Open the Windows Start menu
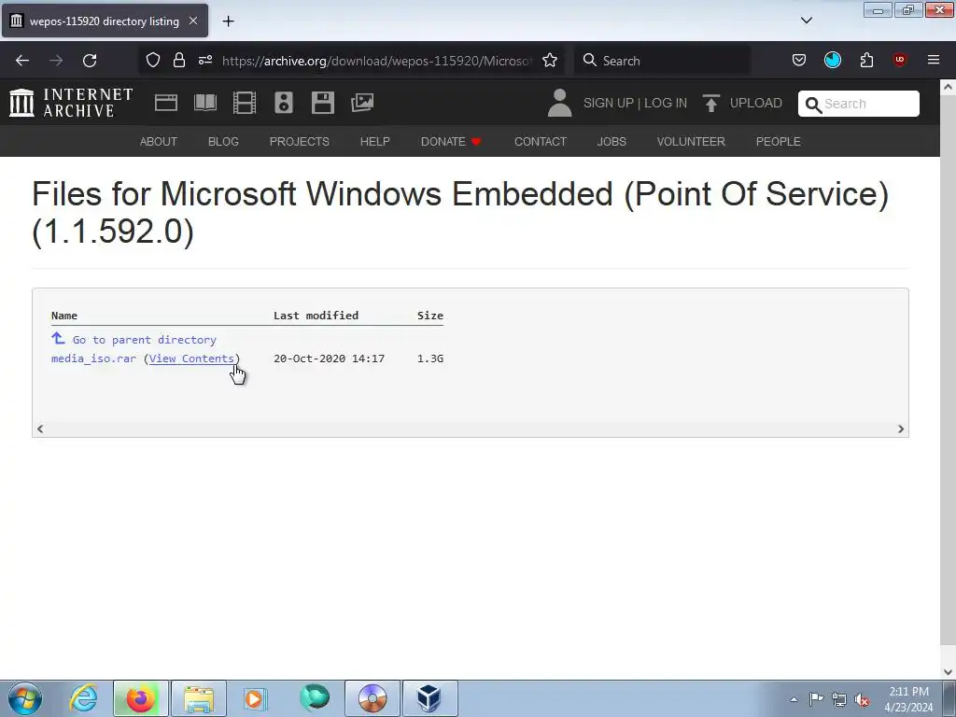 coord(25,698)
